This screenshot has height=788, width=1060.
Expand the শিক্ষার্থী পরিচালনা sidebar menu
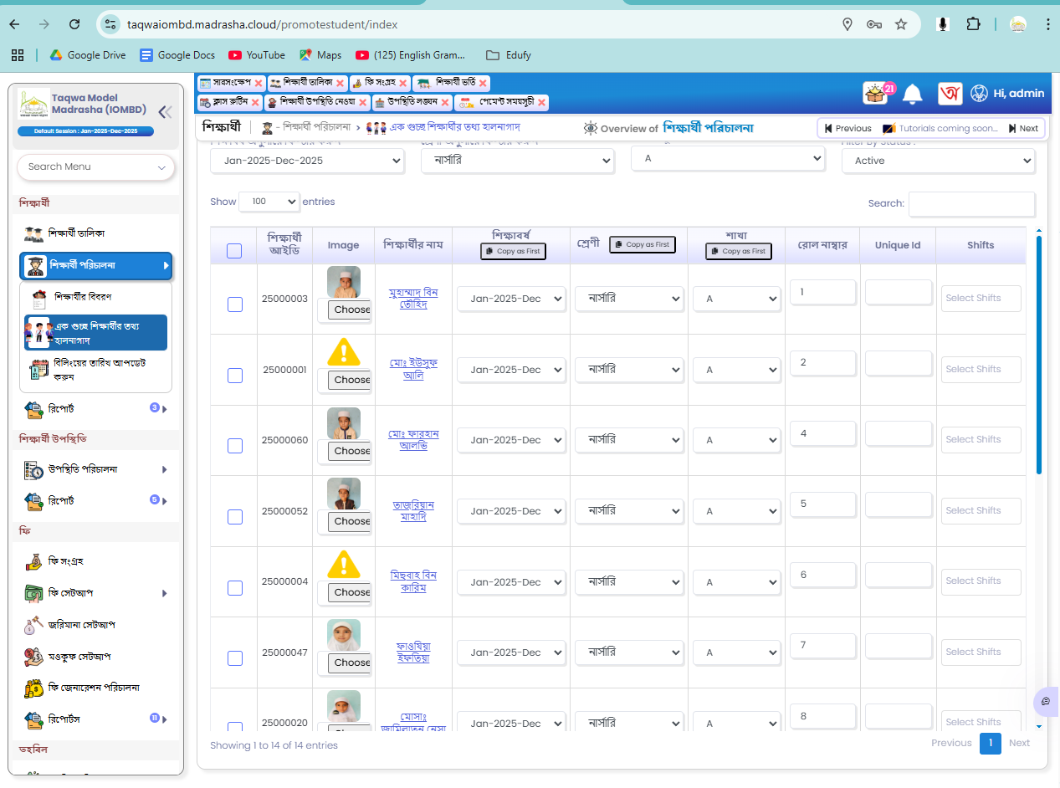96,265
